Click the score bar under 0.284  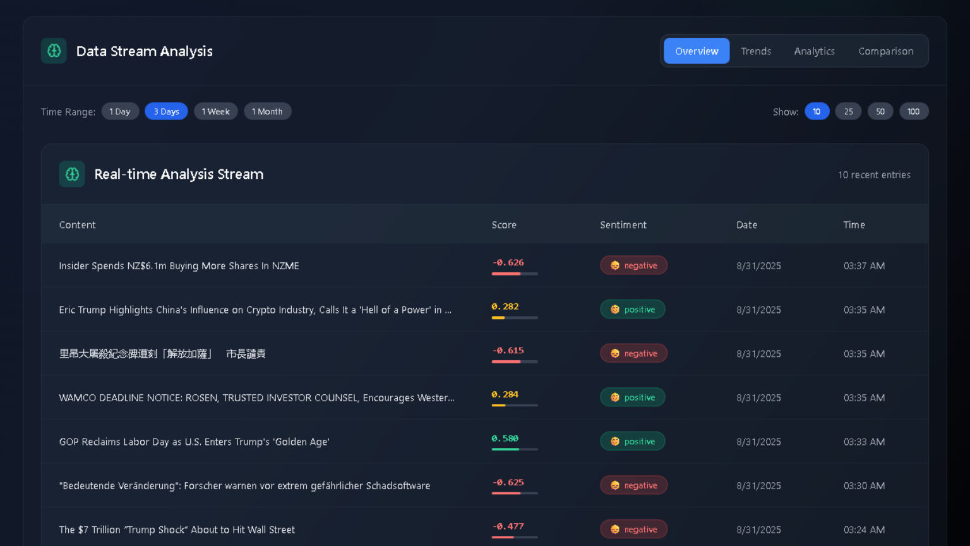[x=515, y=405]
